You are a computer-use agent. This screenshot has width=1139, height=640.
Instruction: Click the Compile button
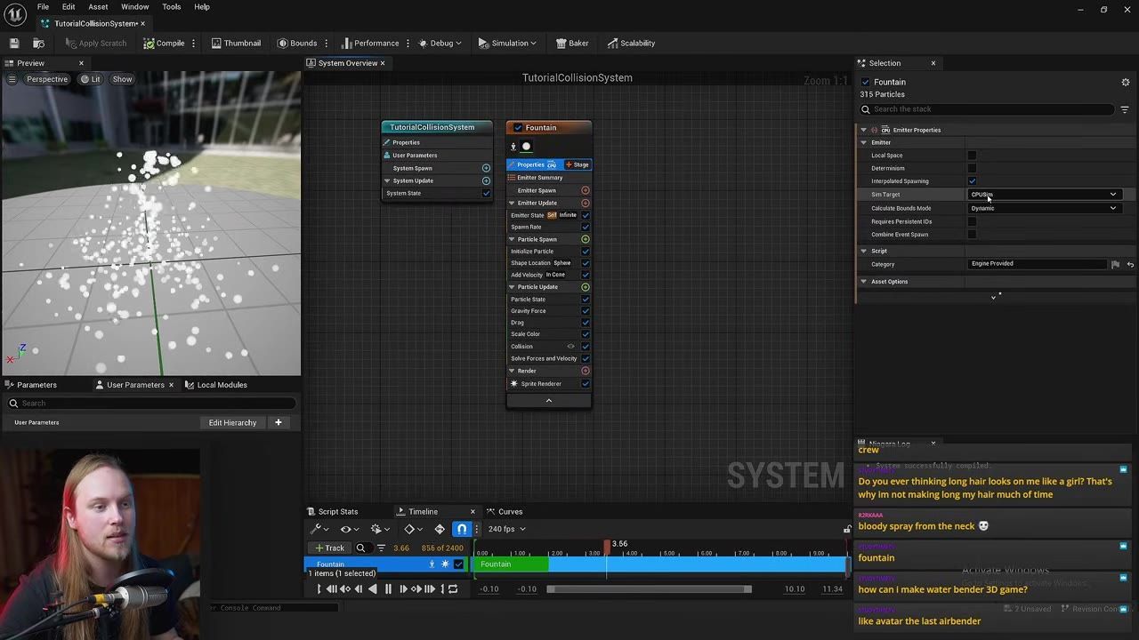[x=164, y=43]
